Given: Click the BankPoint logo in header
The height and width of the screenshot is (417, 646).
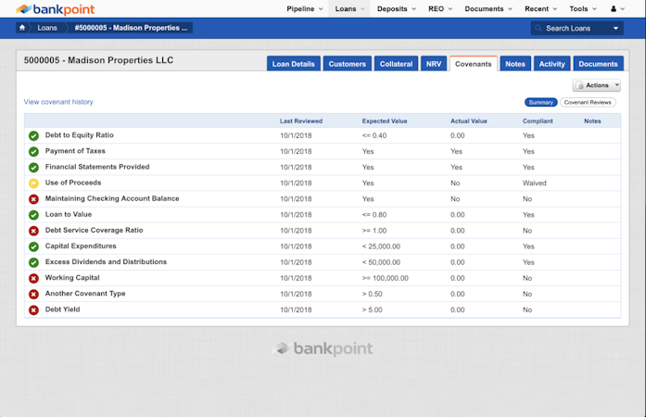Looking at the screenshot, I should coord(56,9).
